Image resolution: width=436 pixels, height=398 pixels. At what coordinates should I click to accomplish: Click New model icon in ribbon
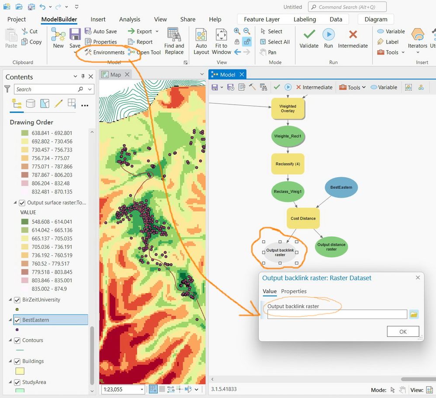pos(59,38)
